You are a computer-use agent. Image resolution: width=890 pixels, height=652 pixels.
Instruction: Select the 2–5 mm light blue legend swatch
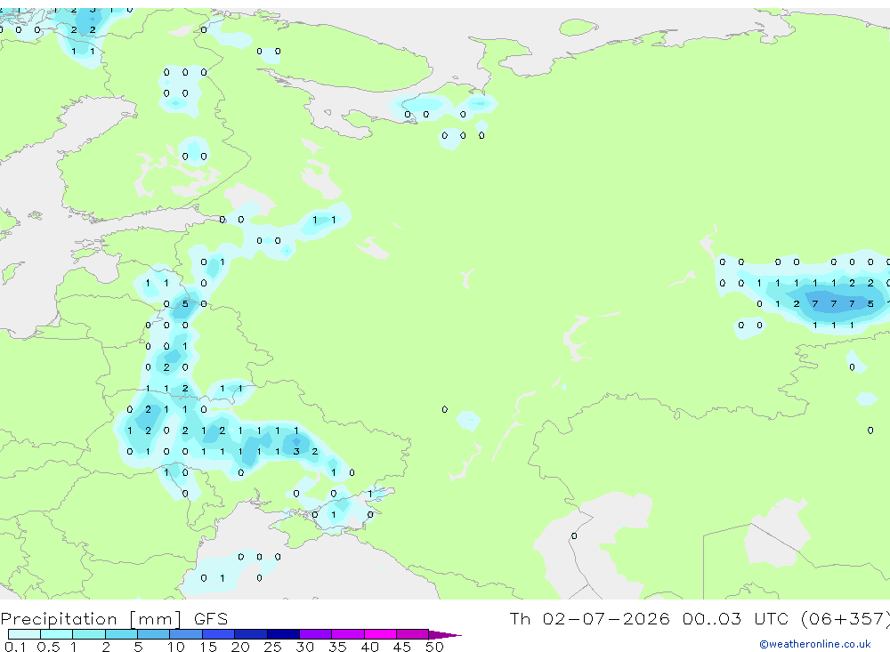pos(121,634)
